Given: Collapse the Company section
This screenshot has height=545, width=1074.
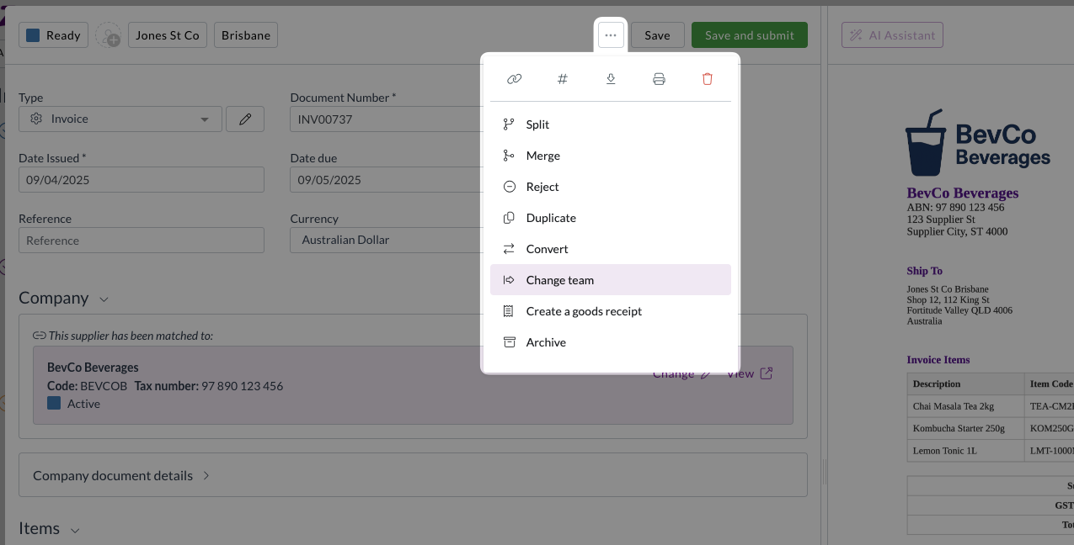Looking at the screenshot, I should (104, 299).
